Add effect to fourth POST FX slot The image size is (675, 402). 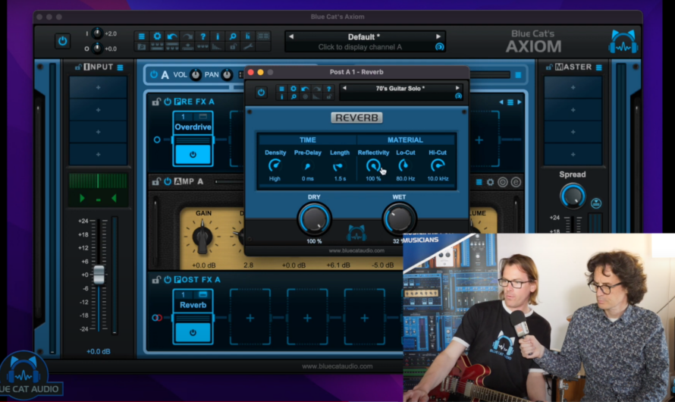[x=365, y=318]
